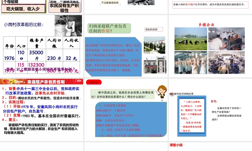Click the 3、结论 green line in blue box
The height and width of the screenshot is (151, 252).
132,136
